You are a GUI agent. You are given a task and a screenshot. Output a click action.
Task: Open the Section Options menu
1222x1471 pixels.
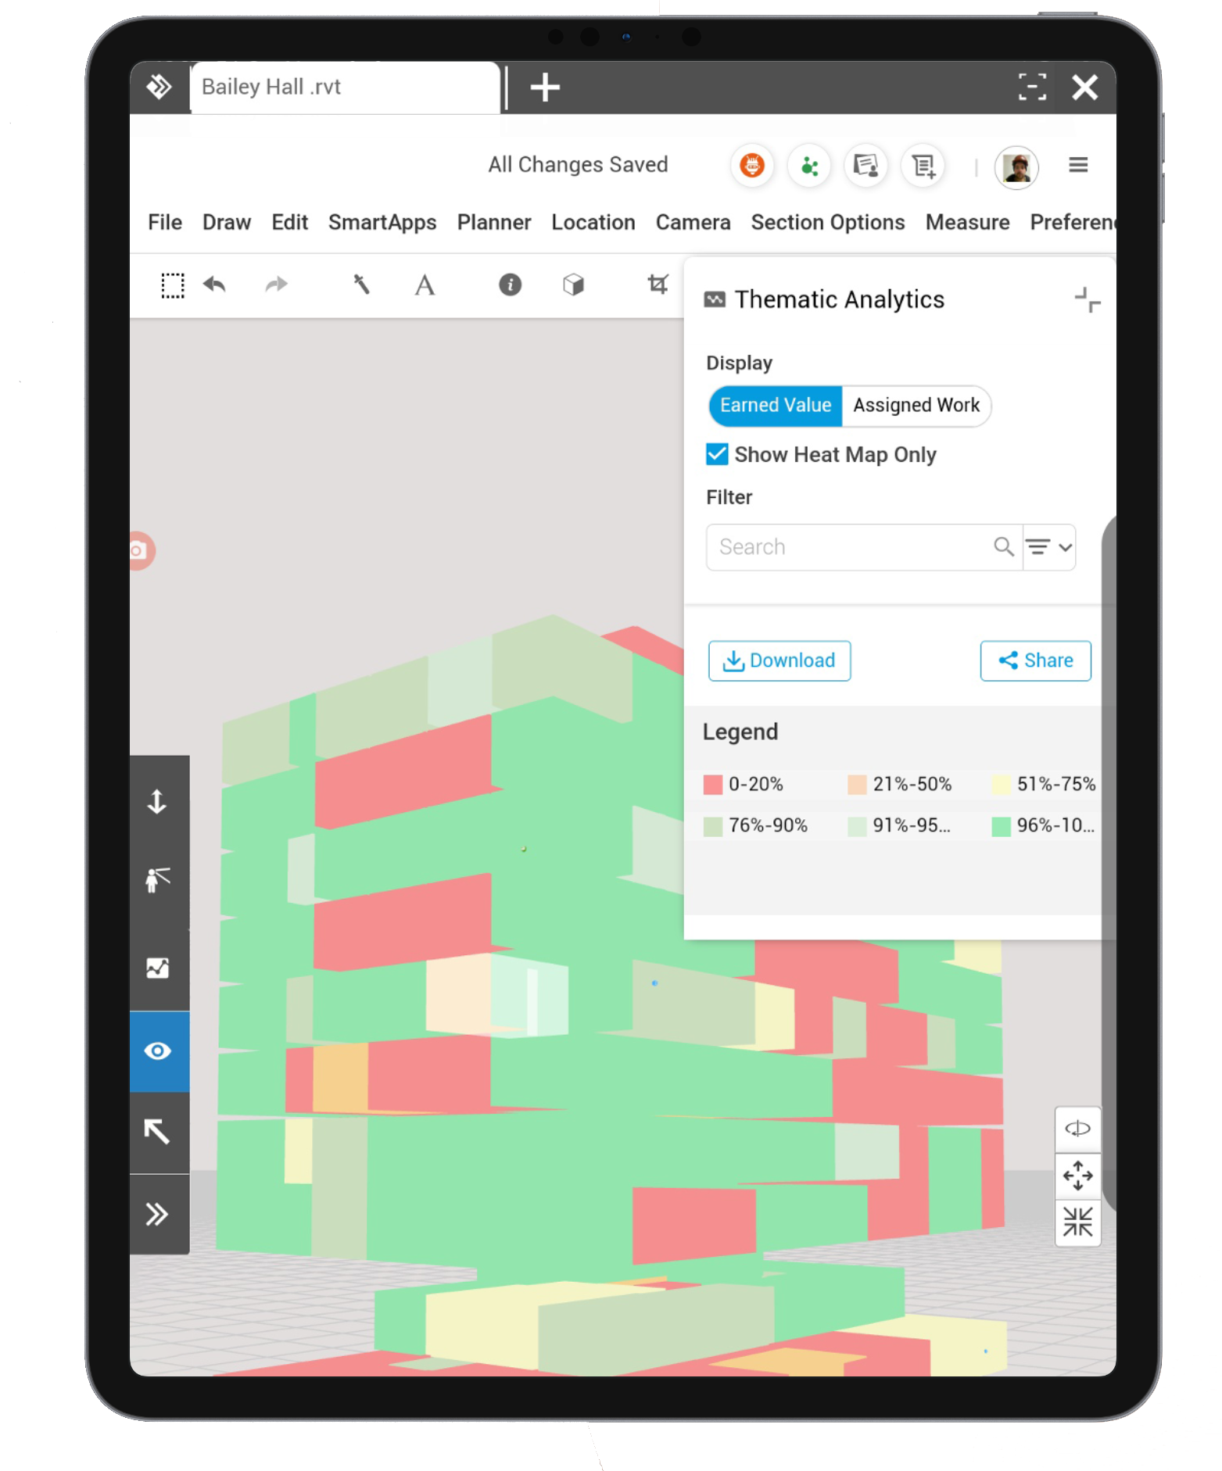click(x=827, y=223)
